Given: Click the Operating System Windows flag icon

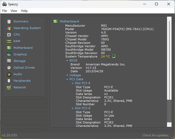Looking at the screenshot, I should [9, 28].
